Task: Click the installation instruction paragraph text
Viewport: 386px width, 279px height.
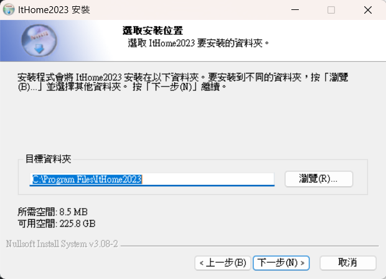Action: [182, 82]
